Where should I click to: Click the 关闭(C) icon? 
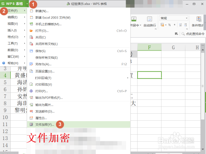click(x=31, y=37)
